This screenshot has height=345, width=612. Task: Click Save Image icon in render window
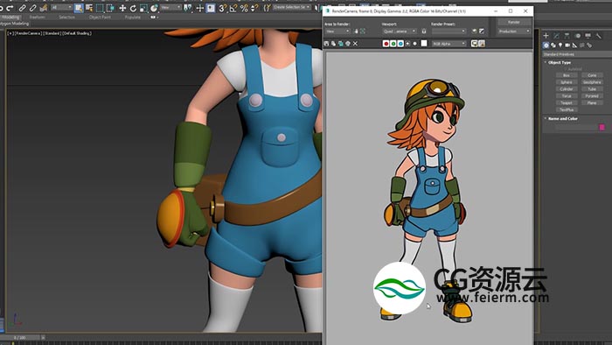[327, 44]
